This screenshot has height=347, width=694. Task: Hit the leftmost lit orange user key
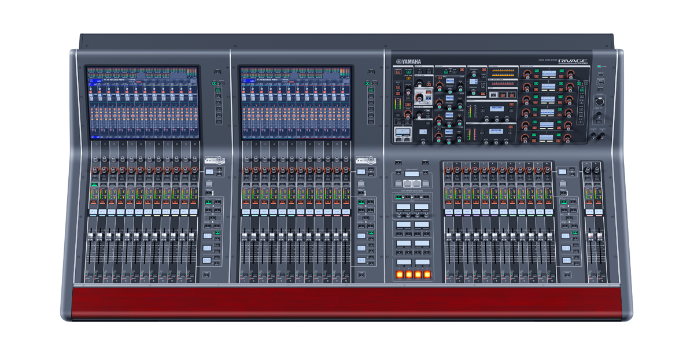point(400,274)
